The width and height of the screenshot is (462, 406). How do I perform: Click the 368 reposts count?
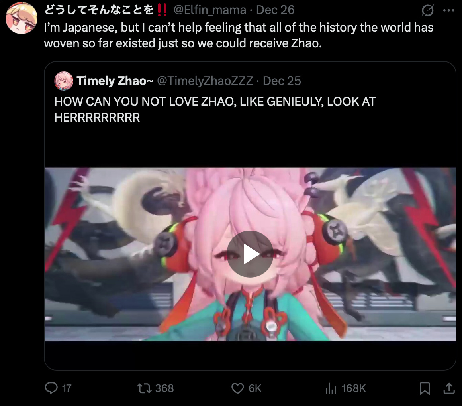(x=164, y=388)
